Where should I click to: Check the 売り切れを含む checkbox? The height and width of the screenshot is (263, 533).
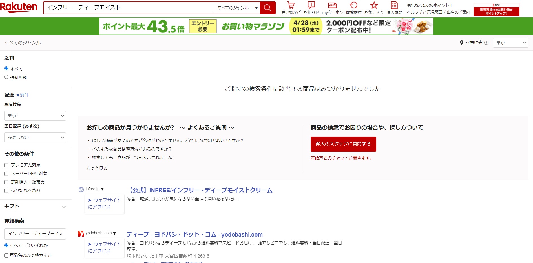6,191
